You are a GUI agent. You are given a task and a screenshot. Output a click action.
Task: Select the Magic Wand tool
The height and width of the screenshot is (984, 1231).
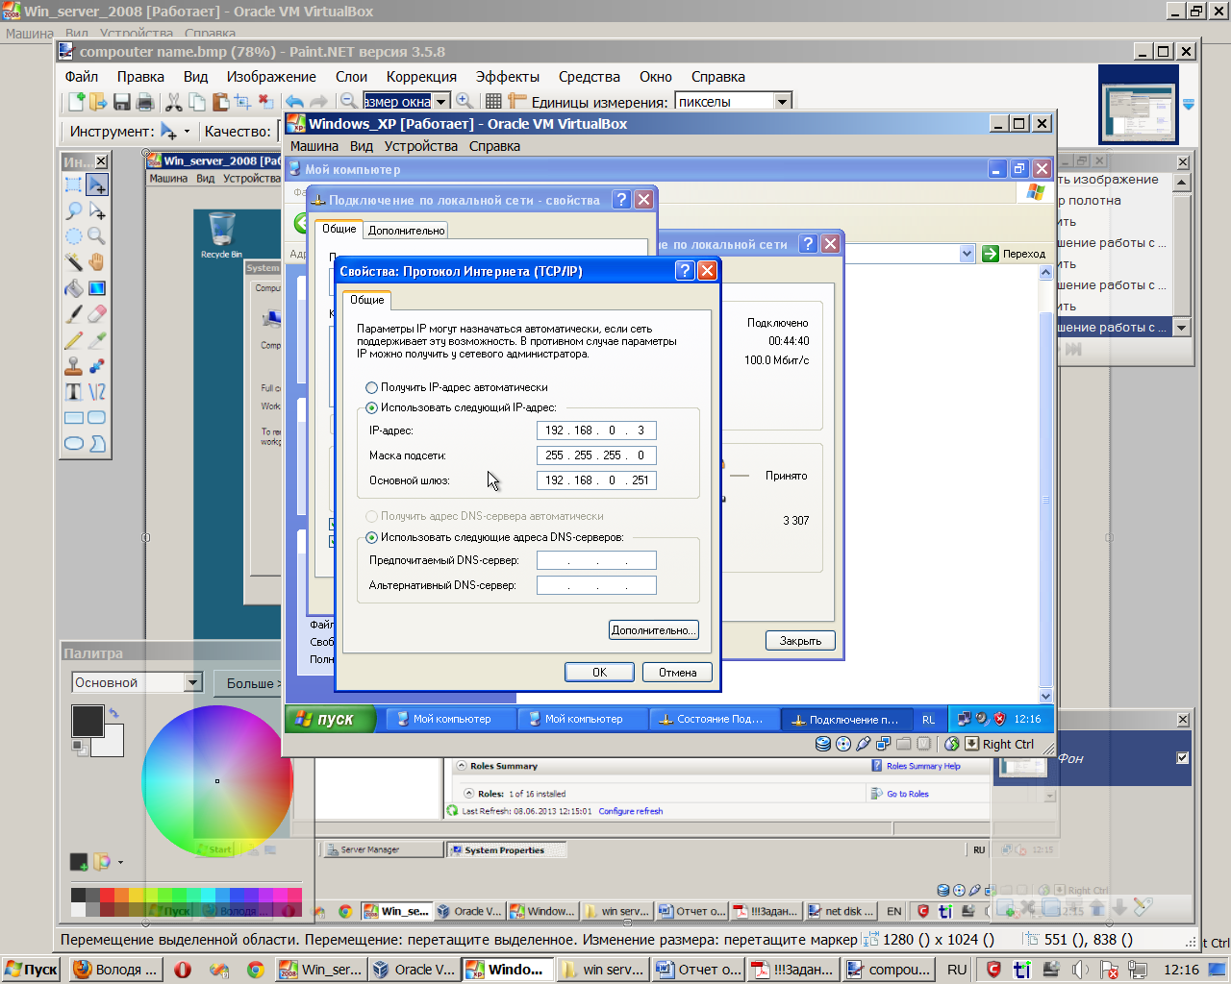click(73, 262)
